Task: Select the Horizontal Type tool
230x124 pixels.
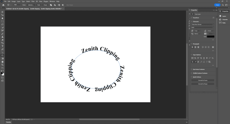Action: pyautogui.click(x=2, y=46)
